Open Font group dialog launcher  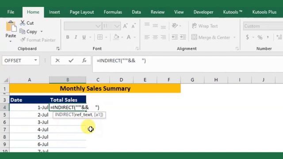pyautogui.click(x=137, y=49)
